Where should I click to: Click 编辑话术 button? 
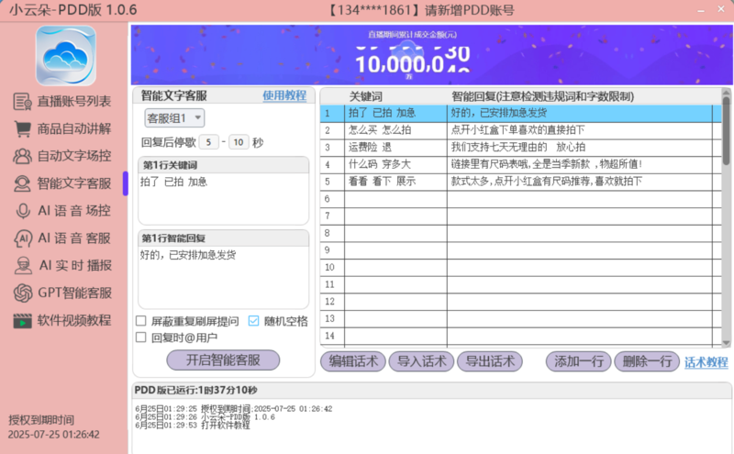pyautogui.click(x=353, y=361)
